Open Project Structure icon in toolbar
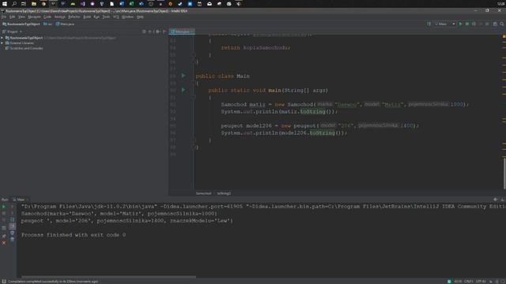The width and height of the screenshot is (506, 284). click(495, 24)
